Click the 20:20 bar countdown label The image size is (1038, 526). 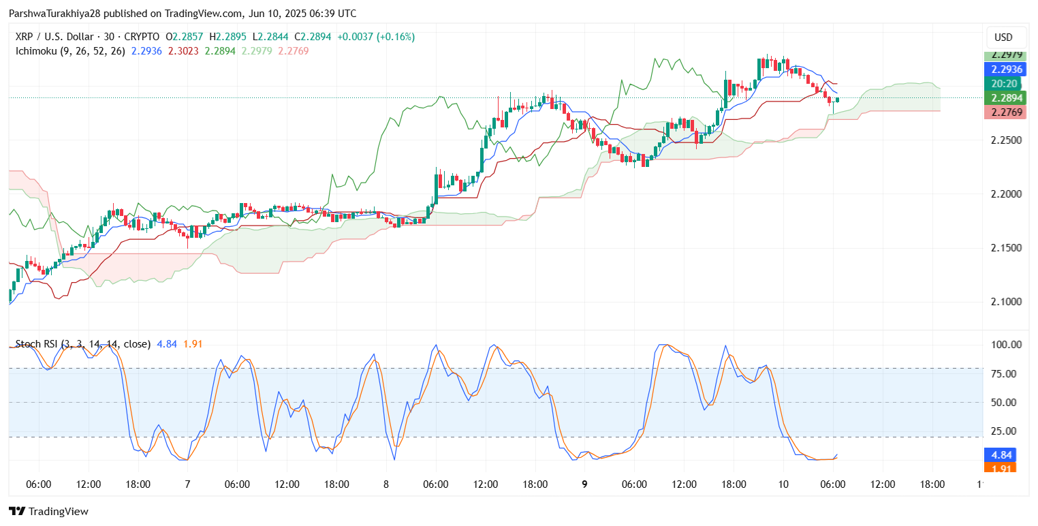[x=1004, y=84]
